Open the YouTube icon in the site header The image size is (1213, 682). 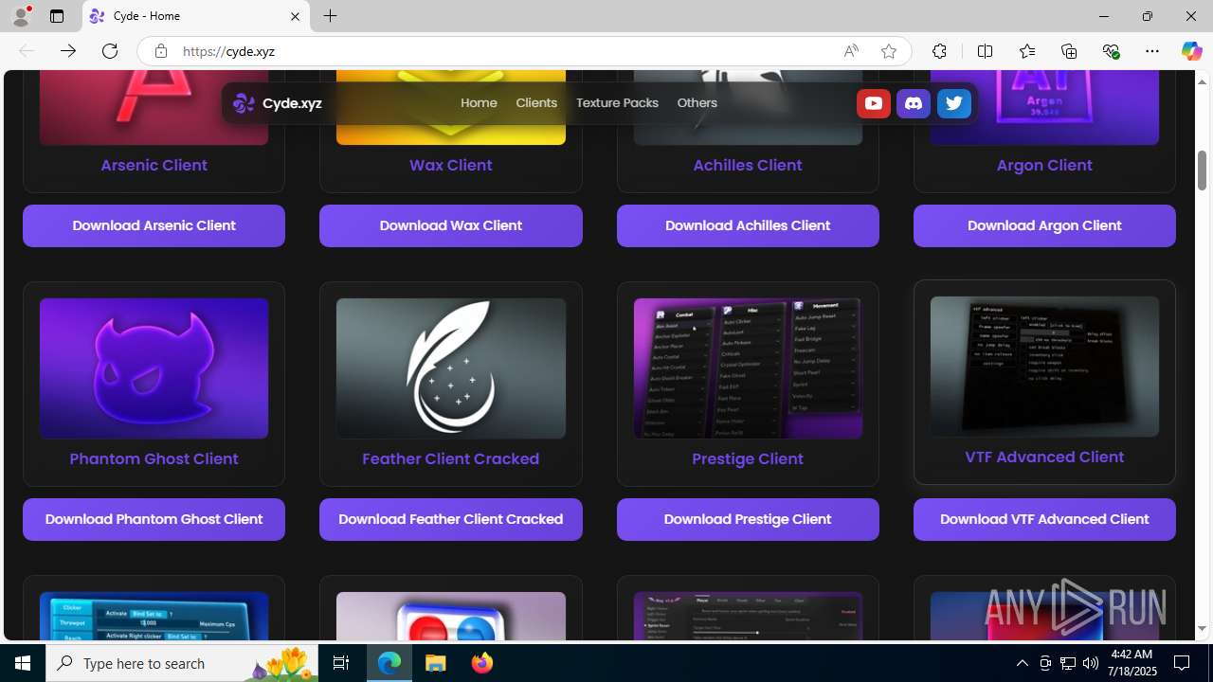[873, 103]
